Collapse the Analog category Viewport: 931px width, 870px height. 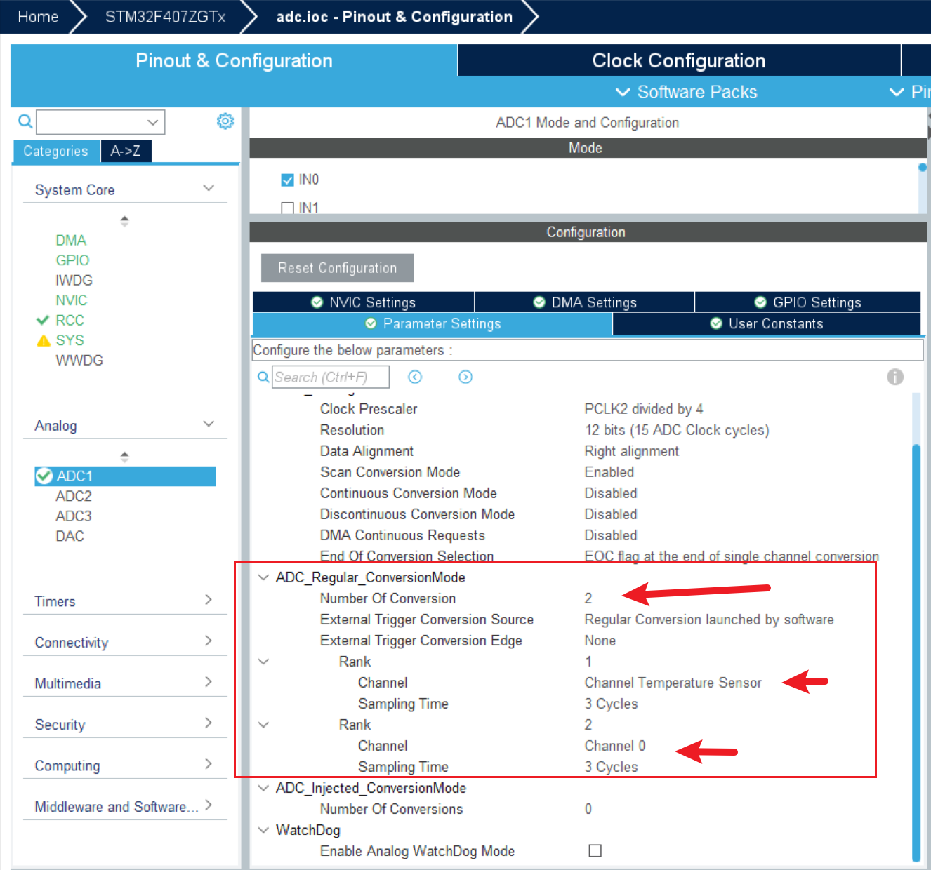[x=209, y=424]
